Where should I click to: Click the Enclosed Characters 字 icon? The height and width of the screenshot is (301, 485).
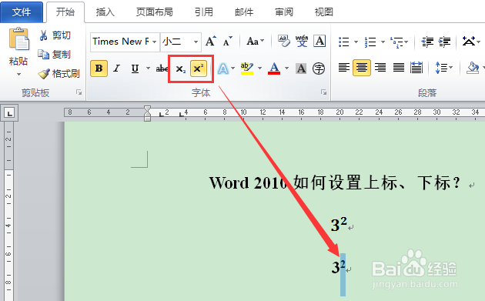coord(319,69)
